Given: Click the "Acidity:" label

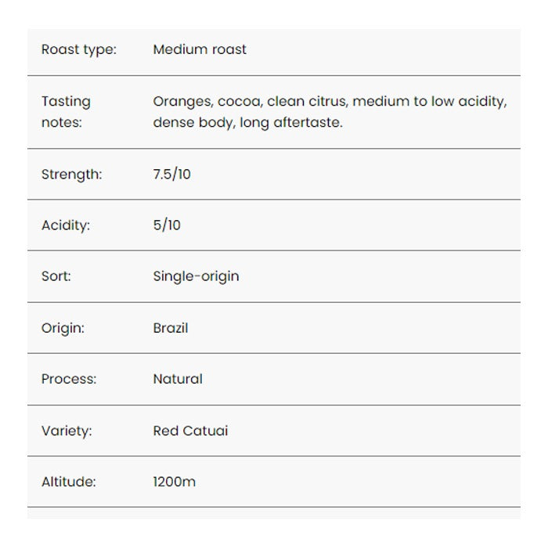Looking at the screenshot, I should pos(66,225).
